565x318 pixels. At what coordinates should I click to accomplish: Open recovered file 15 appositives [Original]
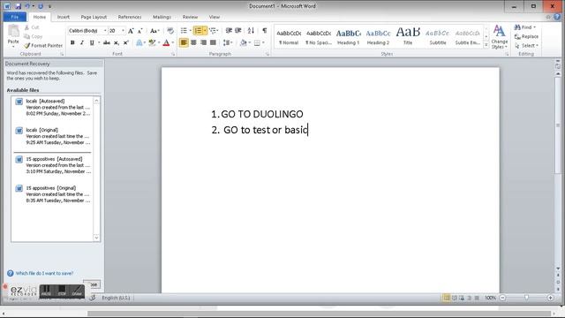pyautogui.click(x=53, y=194)
